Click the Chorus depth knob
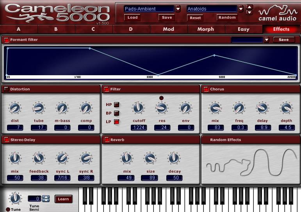The image size is (301, 212). coord(286,108)
